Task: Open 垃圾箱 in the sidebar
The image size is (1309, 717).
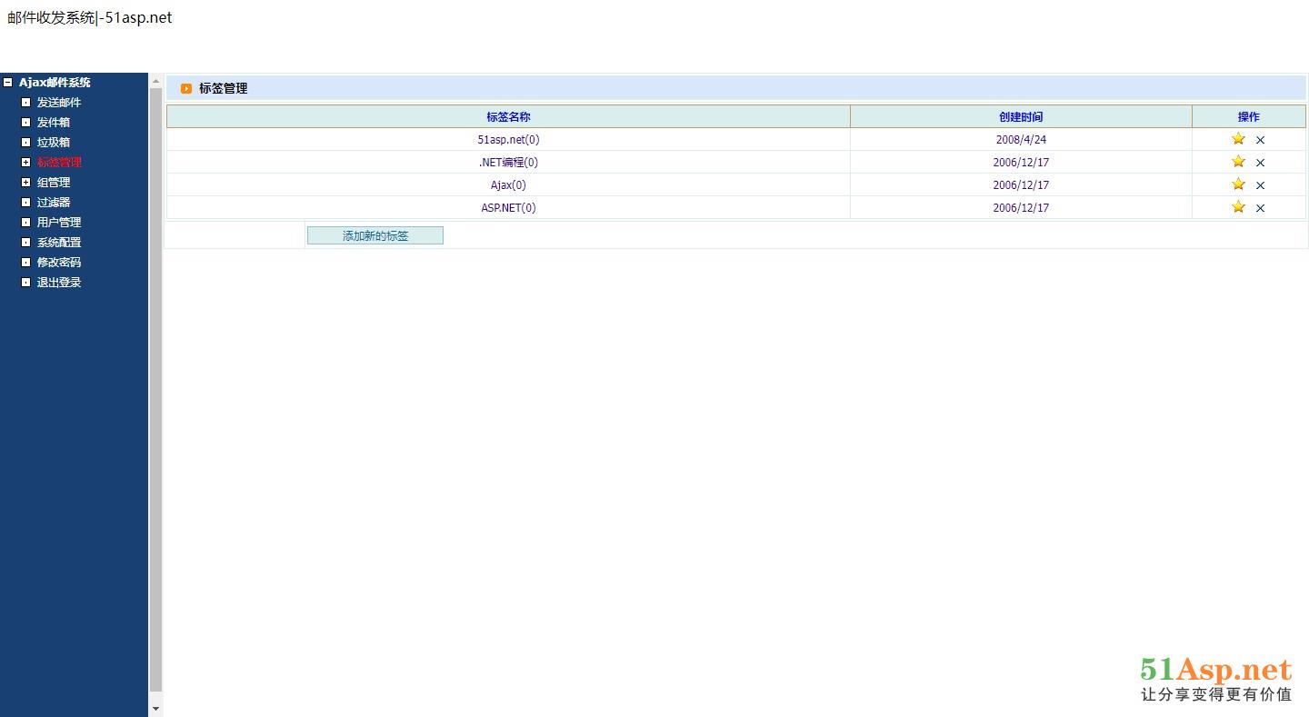Action: pyautogui.click(x=54, y=143)
